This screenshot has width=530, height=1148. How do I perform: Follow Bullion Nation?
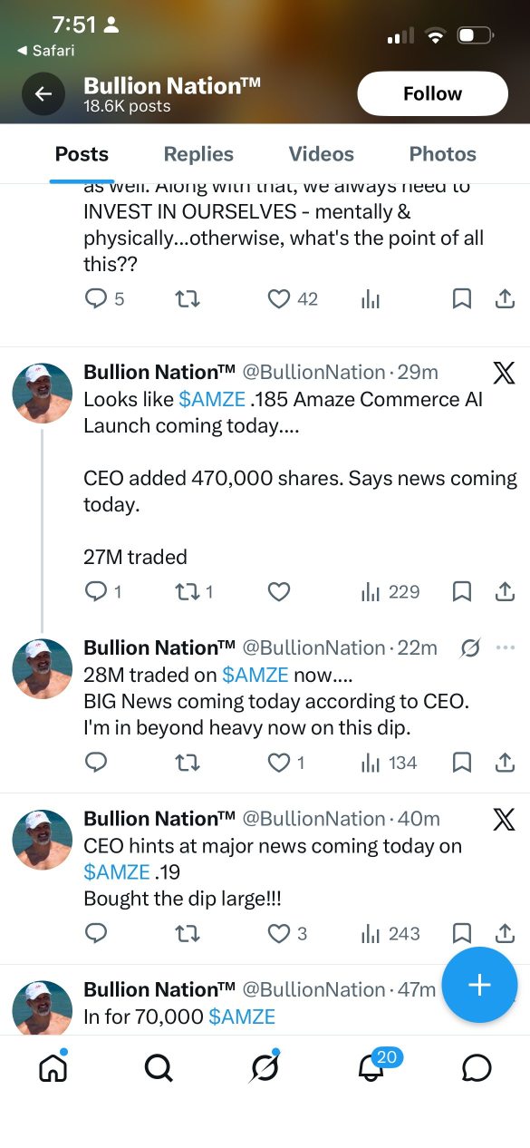pyautogui.click(x=433, y=93)
